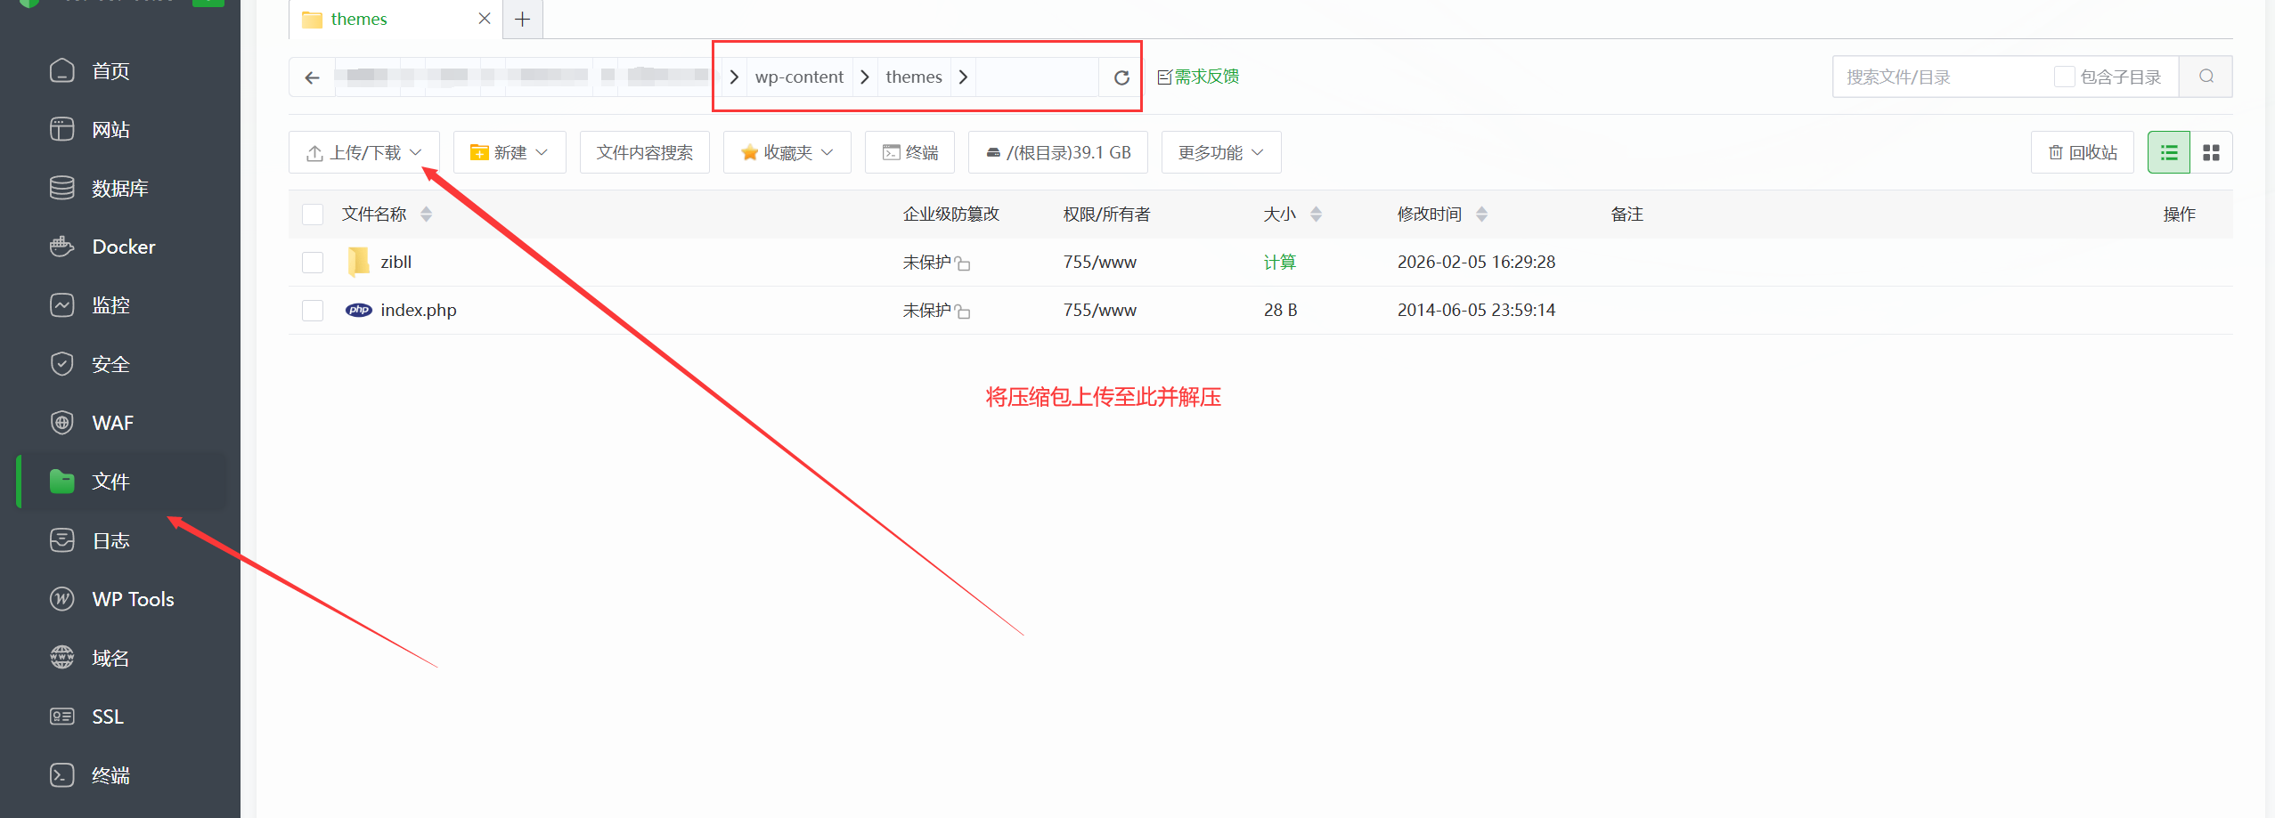
Task: Click 计算 to calculate zibll folder size
Action: 1280,262
